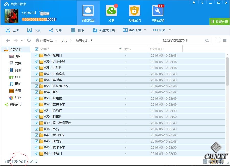Switch to list view icon

point(225,40)
